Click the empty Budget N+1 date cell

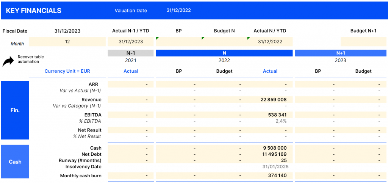(363, 42)
